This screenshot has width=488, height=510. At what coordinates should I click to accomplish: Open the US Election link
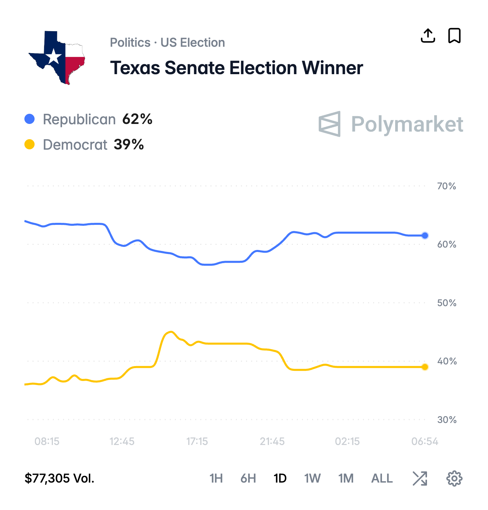pyautogui.click(x=192, y=43)
